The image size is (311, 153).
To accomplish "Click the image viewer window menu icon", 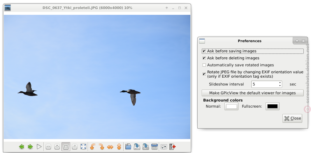I will click(x=8, y=8).
